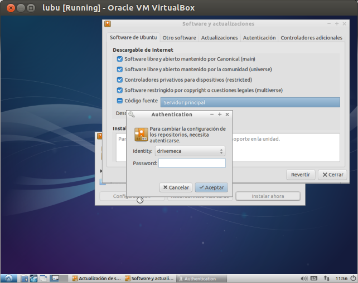
Task: Click the power button in the taskbar
Action: point(352,279)
